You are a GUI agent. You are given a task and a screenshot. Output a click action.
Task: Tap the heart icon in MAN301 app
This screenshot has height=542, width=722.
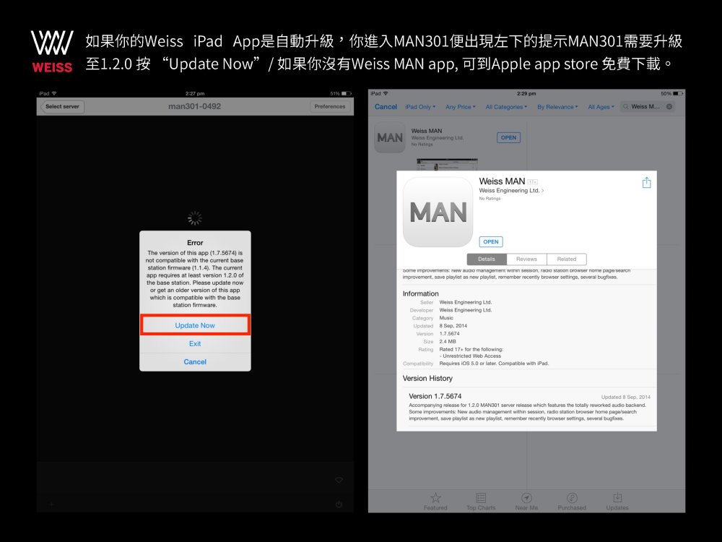(339, 481)
